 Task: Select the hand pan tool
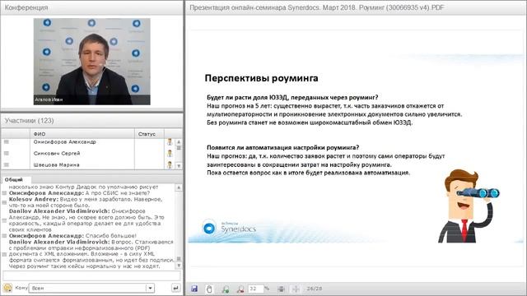[x=209, y=289]
